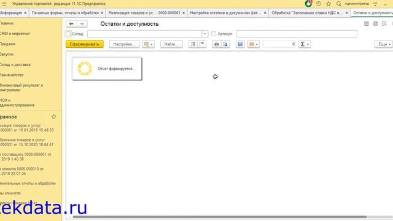
Task: Open the Еще menu
Action: tap(384, 44)
